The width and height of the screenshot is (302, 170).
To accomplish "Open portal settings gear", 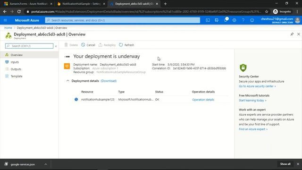I will tap(234, 20).
